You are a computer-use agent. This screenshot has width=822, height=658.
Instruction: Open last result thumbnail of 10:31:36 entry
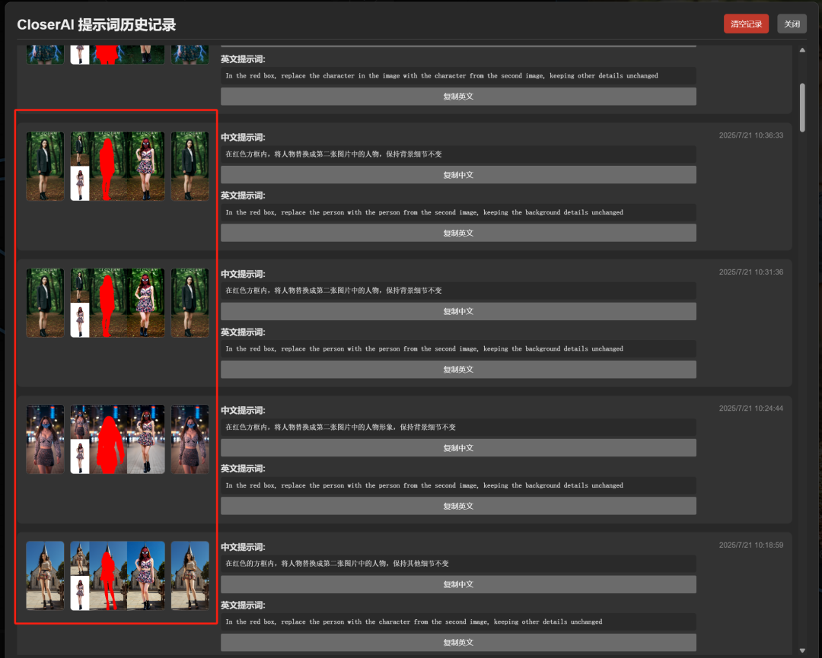(x=190, y=303)
